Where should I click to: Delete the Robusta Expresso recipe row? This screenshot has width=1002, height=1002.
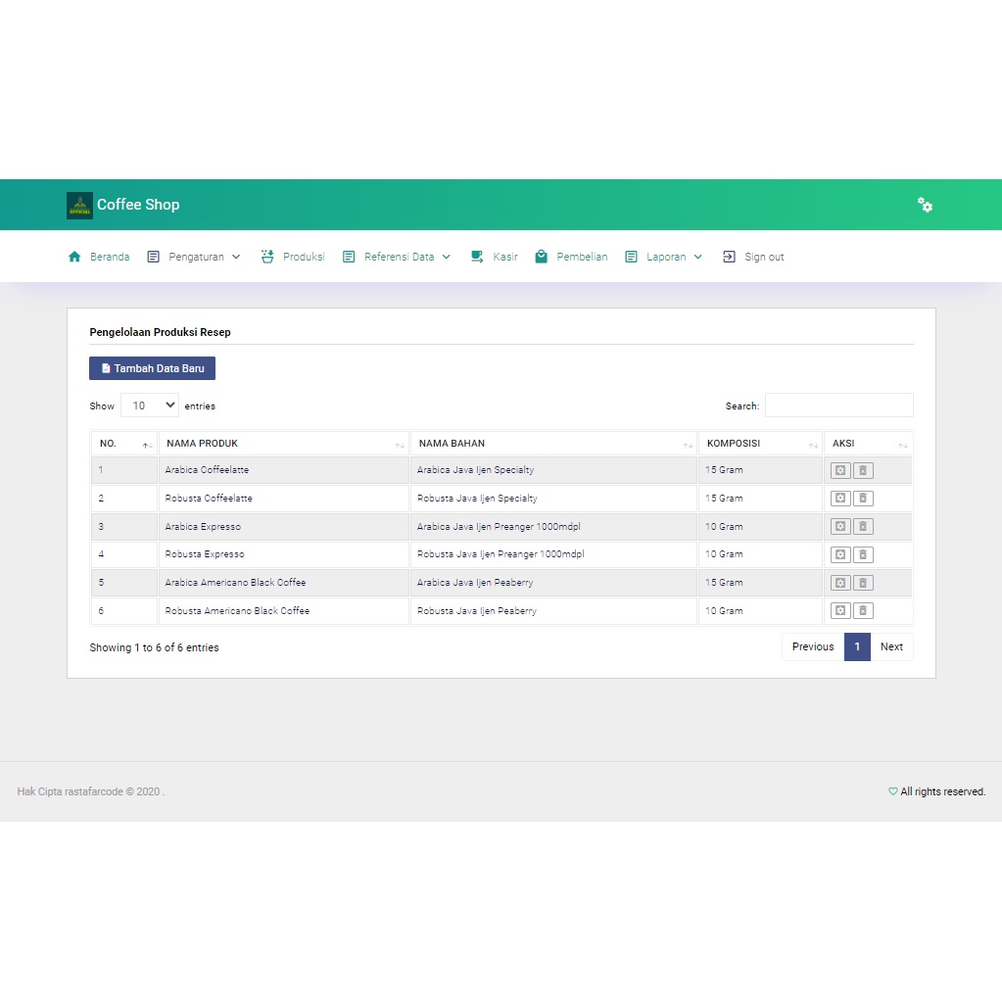click(863, 554)
